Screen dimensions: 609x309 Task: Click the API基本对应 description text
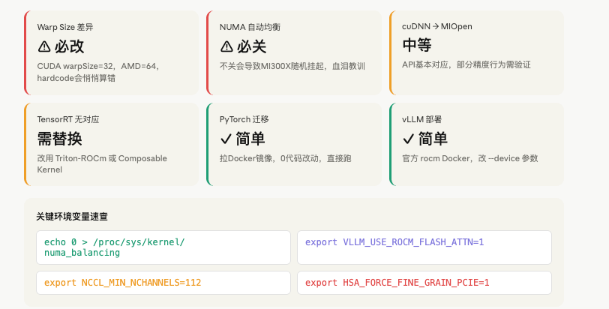[466, 64]
